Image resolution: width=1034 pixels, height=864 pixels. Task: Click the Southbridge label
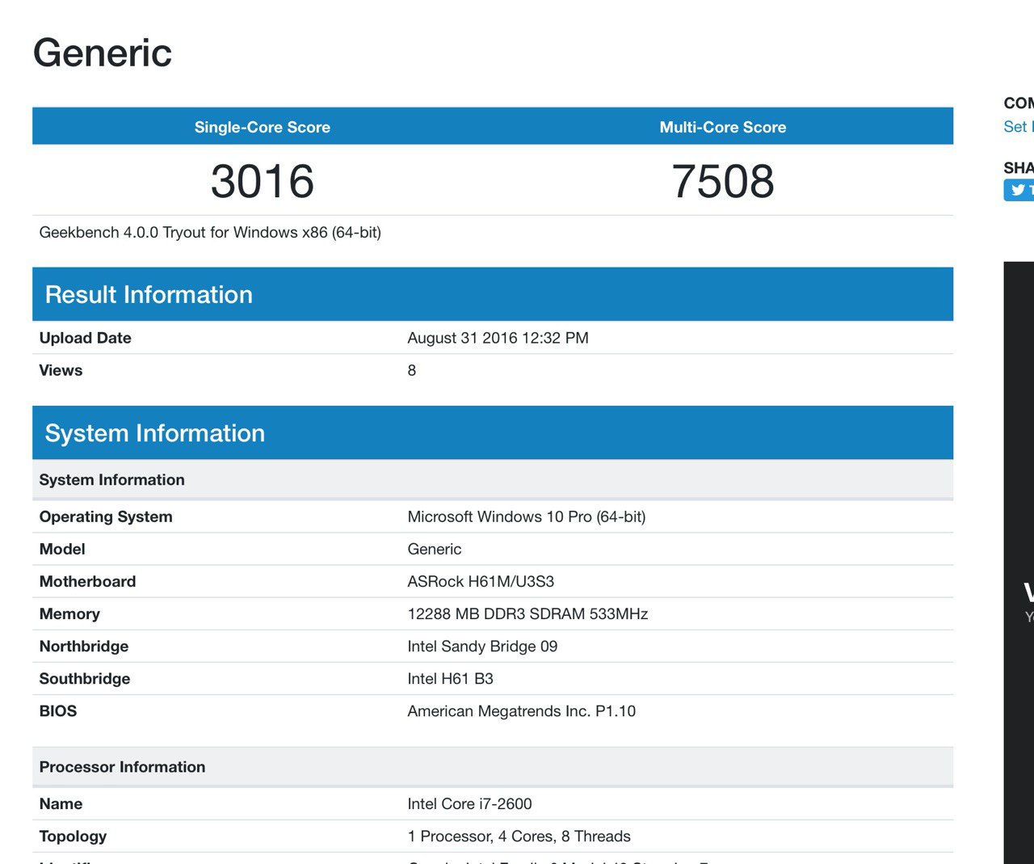click(85, 679)
